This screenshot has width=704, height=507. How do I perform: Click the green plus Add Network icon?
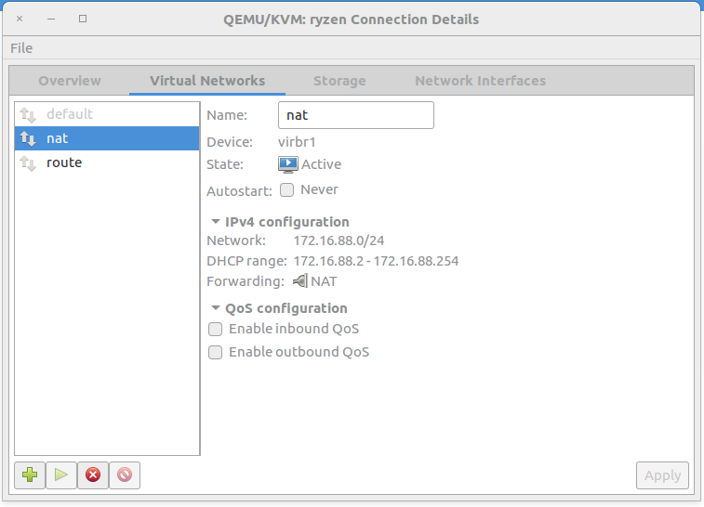tap(30, 474)
